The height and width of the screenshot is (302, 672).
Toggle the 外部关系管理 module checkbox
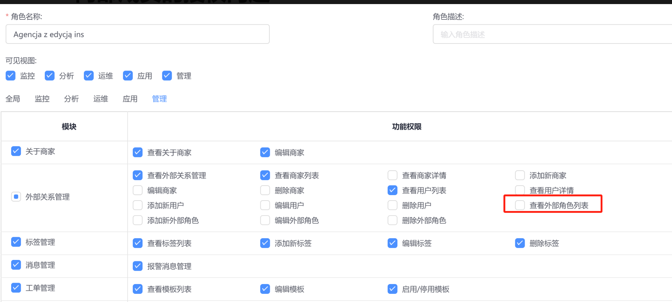(x=16, y=196)
